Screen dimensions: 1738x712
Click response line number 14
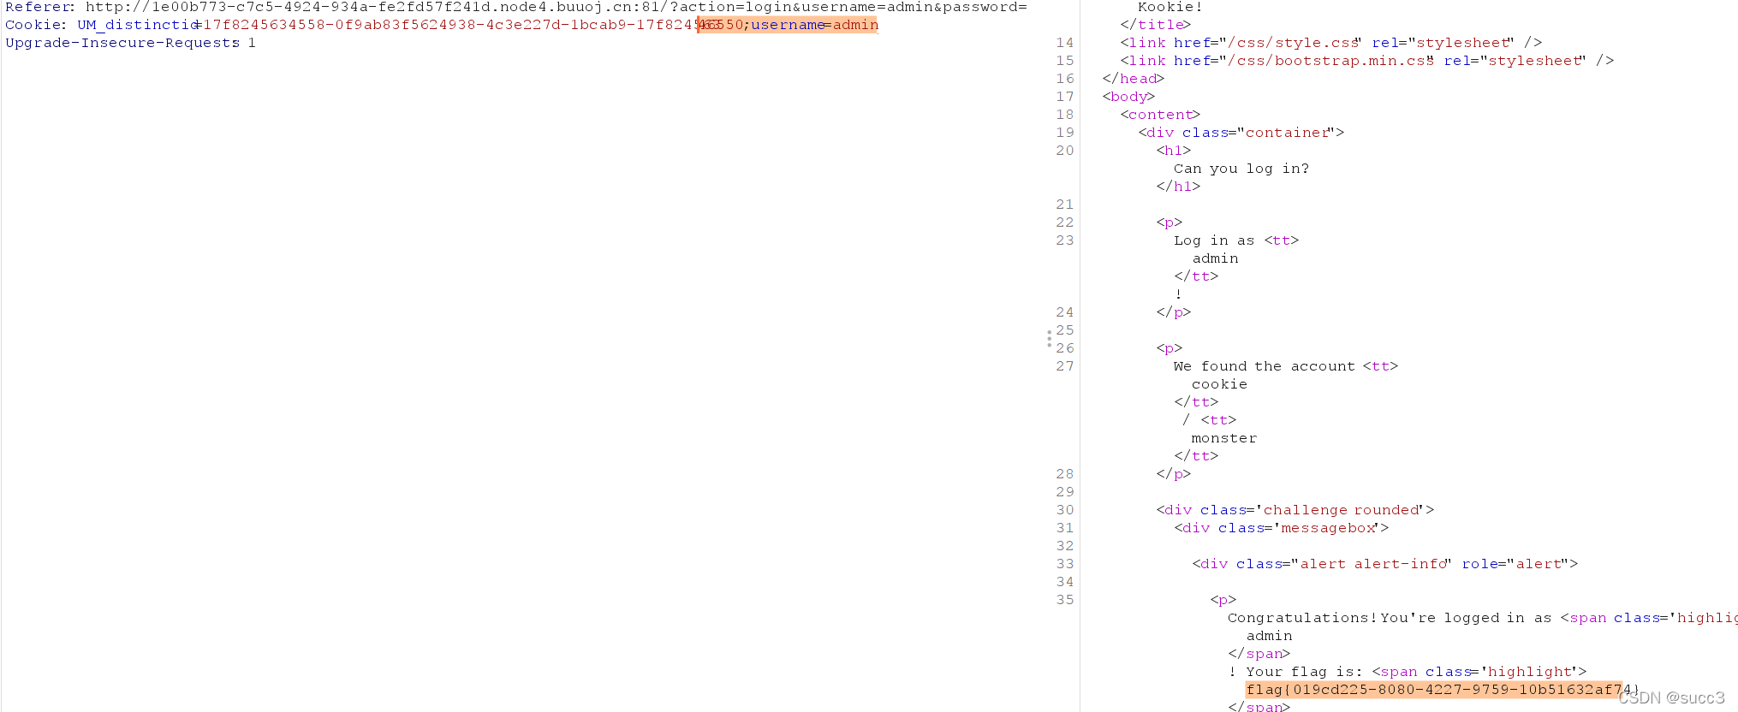[1064, 43]
